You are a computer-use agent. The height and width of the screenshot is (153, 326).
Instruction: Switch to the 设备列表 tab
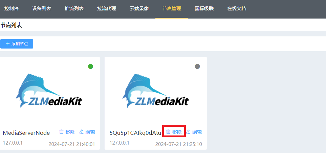coord(42,9)
